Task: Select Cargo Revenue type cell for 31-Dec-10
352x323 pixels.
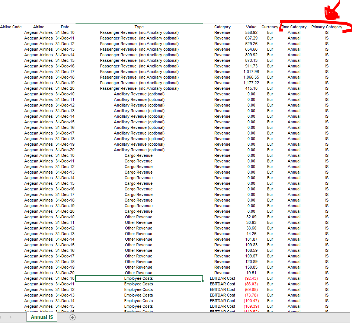Action: pos(139,156)
